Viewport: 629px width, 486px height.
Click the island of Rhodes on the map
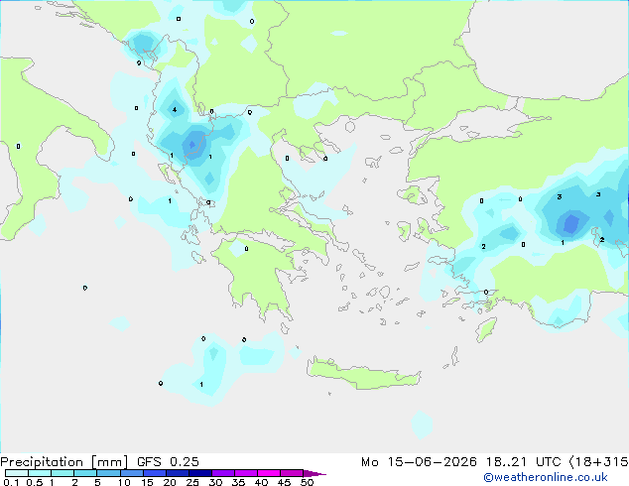[x=486, y=329]
